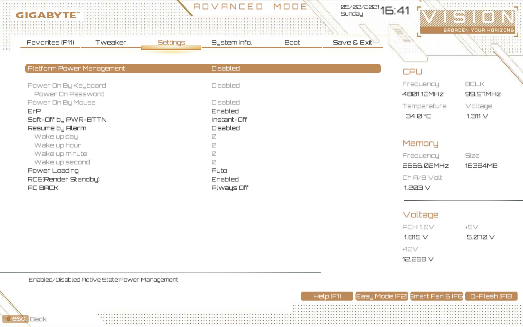This screenshot has width=523, height=327.
Task: Open Smart Fan 6 utility
Action: point(436,296)
